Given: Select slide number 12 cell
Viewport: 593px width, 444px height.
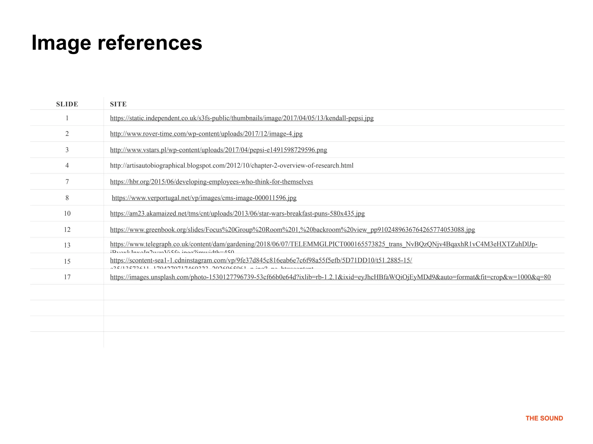Looking at the screenshot, I should click(x=67, y=230).
